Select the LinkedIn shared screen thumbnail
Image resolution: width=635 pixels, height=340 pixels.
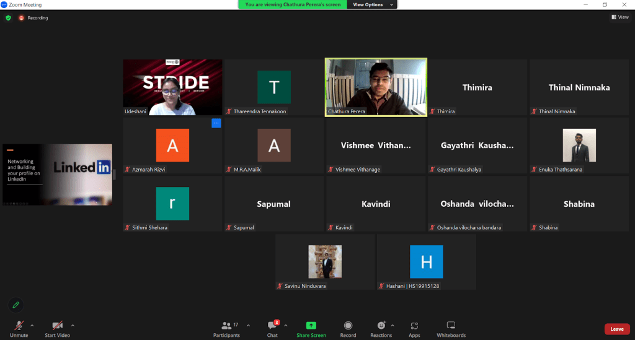pyautogui.click(x=57, y=174)
